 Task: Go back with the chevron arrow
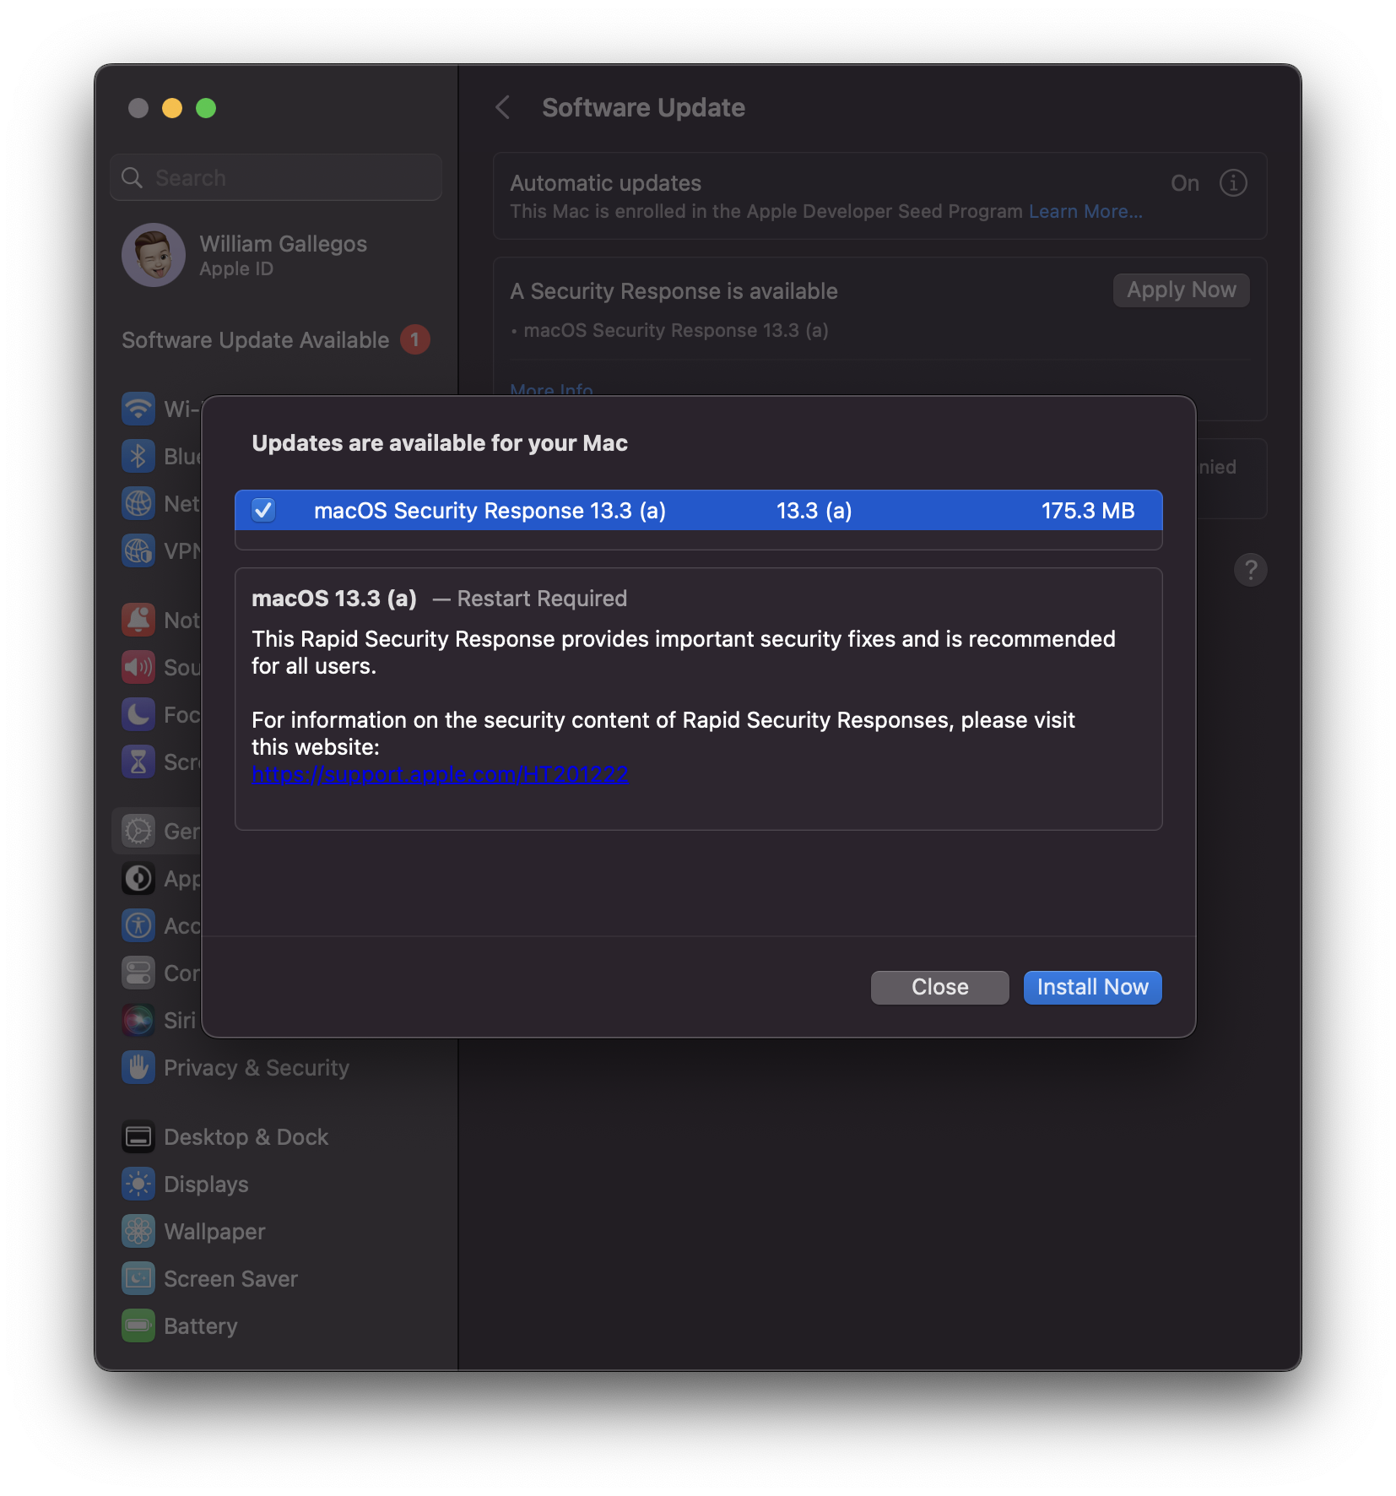[x=503, y=108]
